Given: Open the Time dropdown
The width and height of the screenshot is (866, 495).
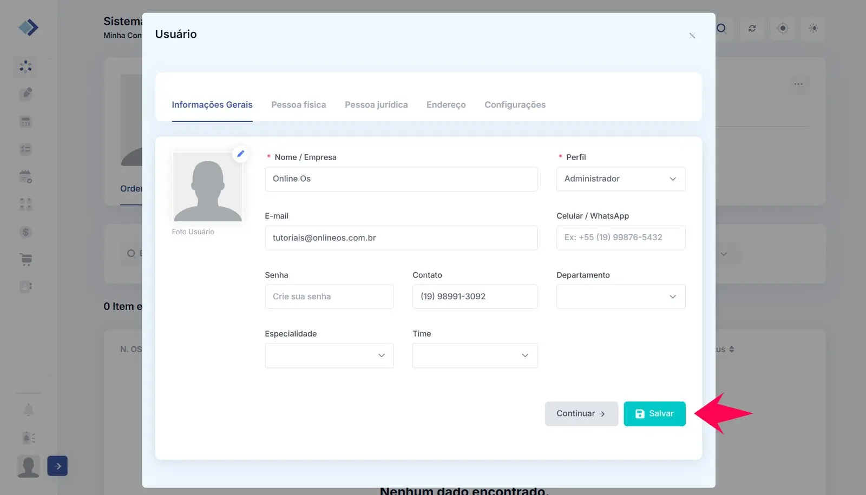Looking at the screenshot, I should [x=475, y=355].
